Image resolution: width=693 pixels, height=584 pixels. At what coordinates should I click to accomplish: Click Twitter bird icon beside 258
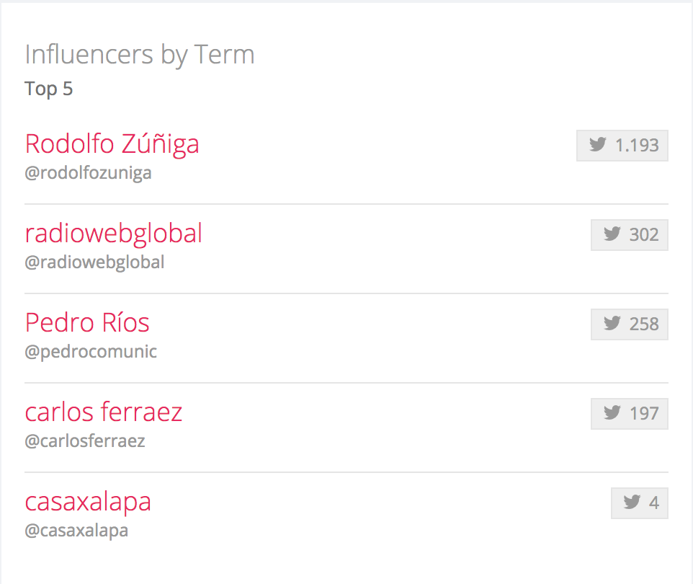[612, 324]
